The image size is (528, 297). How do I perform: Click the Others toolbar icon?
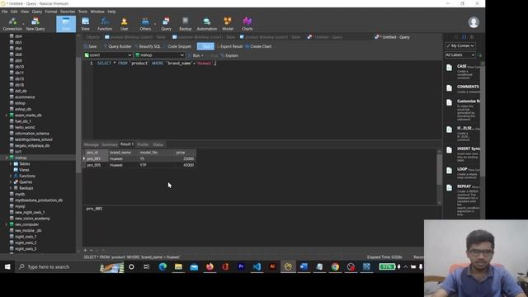tap(145, 24)
